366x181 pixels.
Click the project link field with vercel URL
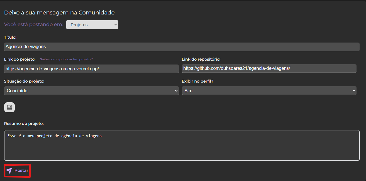[91, 69]
